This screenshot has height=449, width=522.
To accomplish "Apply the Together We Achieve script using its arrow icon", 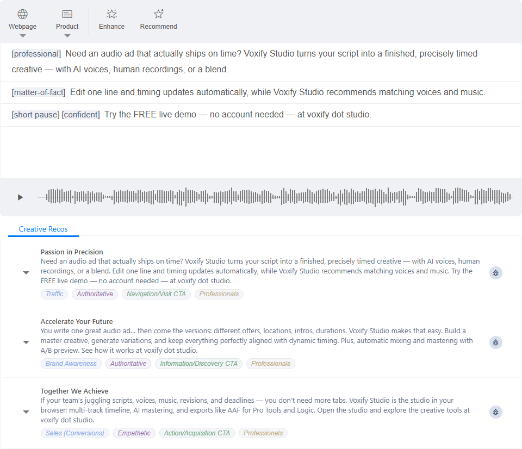I will tap(496, 412).
